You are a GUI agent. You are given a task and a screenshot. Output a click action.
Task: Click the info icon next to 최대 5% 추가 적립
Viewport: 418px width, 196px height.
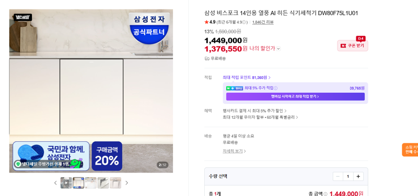pyautogui.click(x=276, y=88)
